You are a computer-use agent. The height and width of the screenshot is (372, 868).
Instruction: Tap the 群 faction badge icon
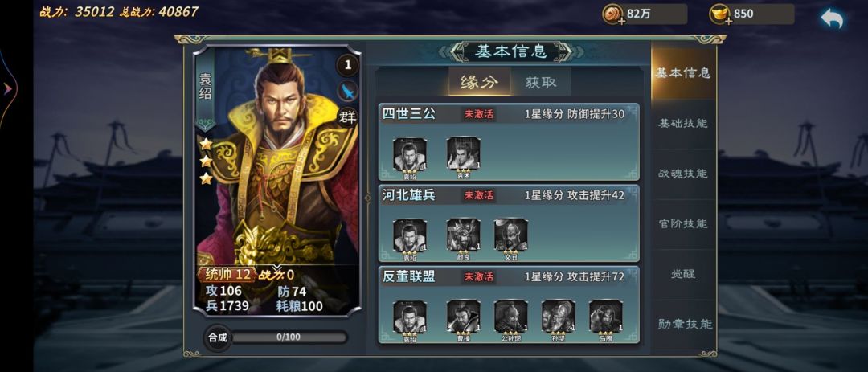[348, 117]
